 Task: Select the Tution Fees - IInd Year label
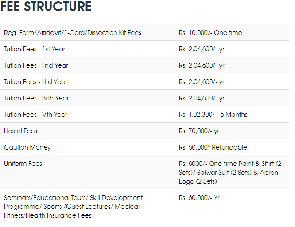pyautogui.click(x=36, y=65)
